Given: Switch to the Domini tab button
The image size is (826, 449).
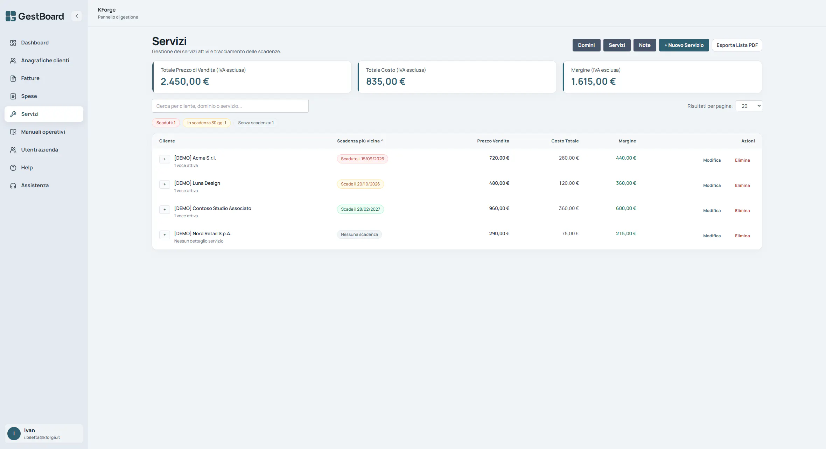Looking at the screenshot, I should click(586, 45).
